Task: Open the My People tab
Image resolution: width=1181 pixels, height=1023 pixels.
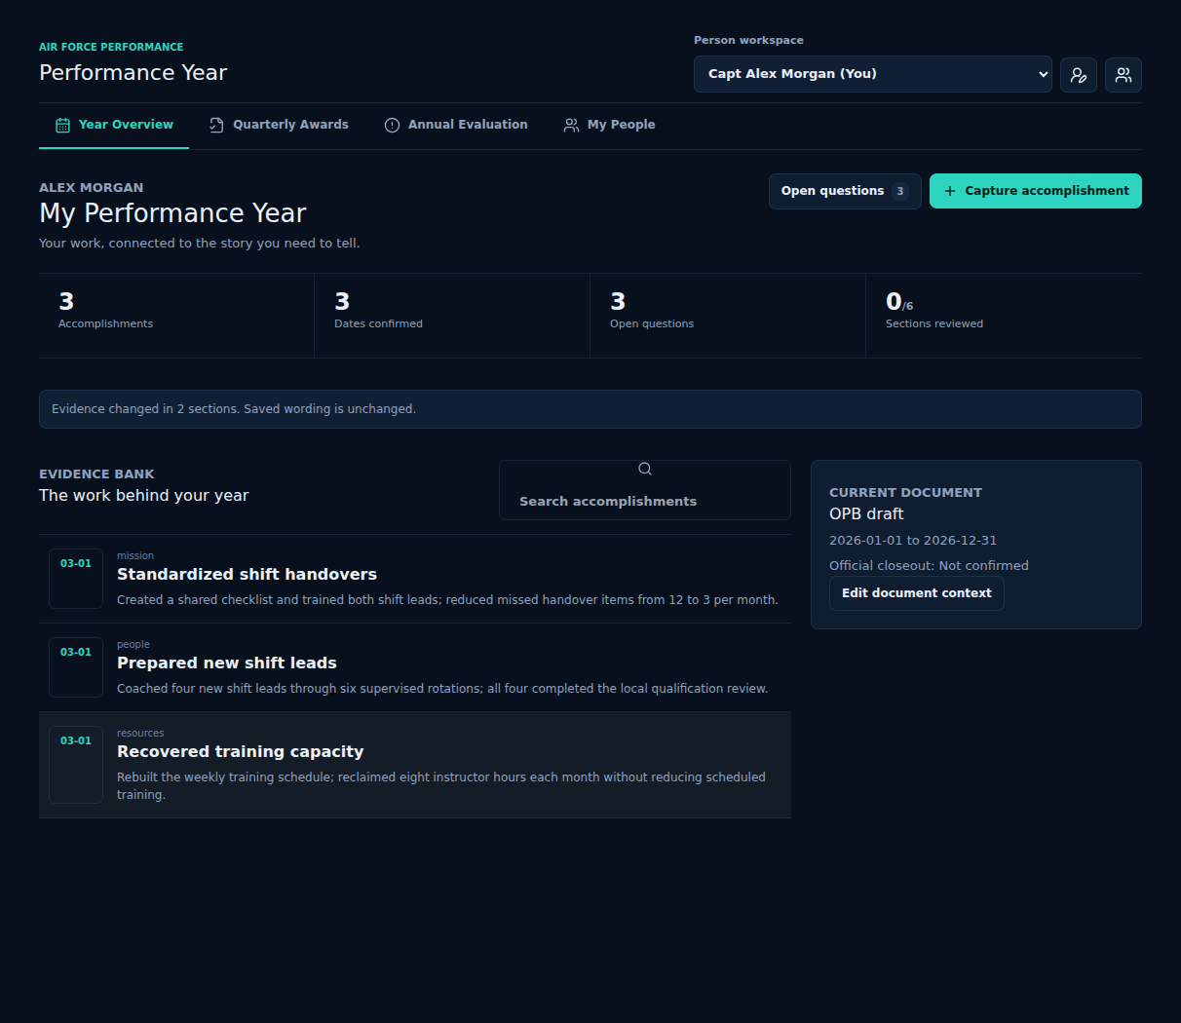Action: tap(609, 125)
